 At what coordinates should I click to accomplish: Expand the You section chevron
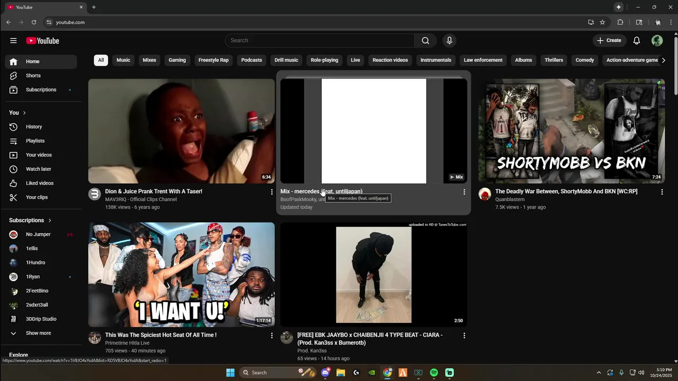[x=24, y=113]
